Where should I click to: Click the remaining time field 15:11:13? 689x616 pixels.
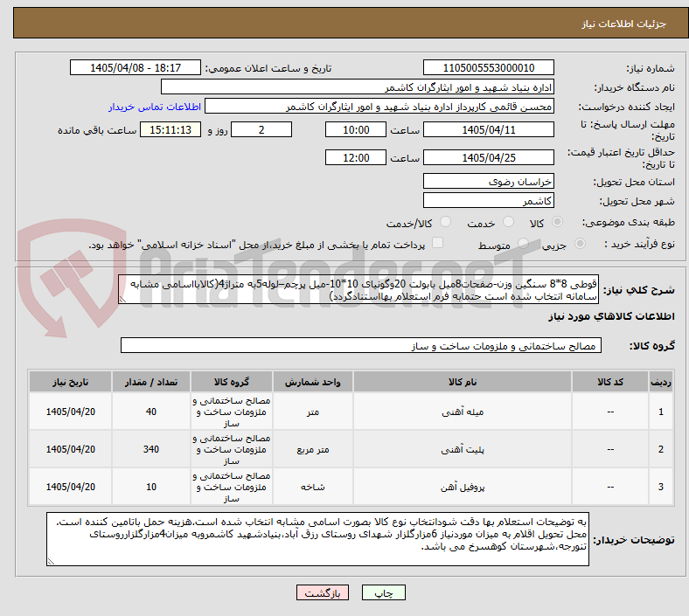coord(171,129)
